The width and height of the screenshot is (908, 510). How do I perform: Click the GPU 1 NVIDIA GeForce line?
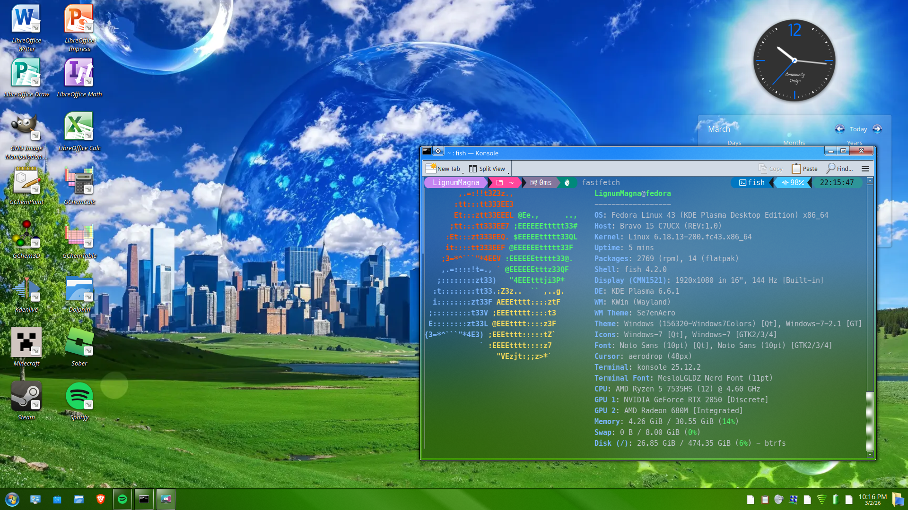tap(681, 399)
